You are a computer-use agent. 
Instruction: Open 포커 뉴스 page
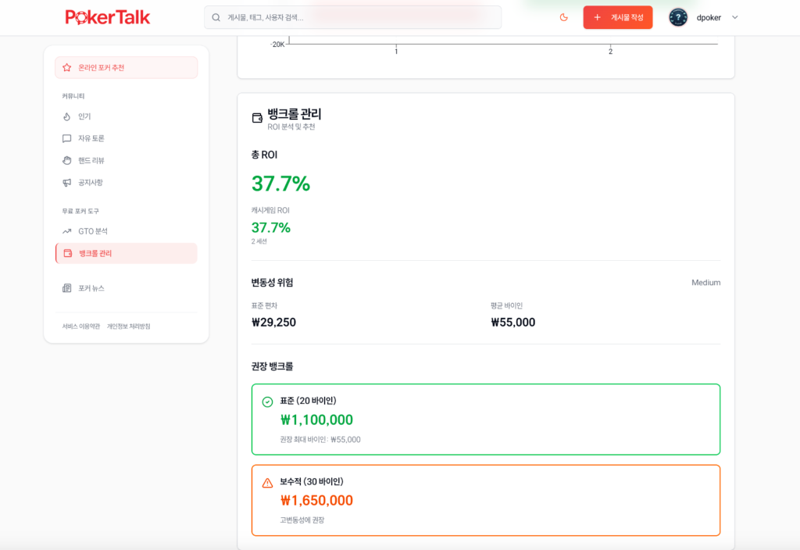click(x=127, y=288)
